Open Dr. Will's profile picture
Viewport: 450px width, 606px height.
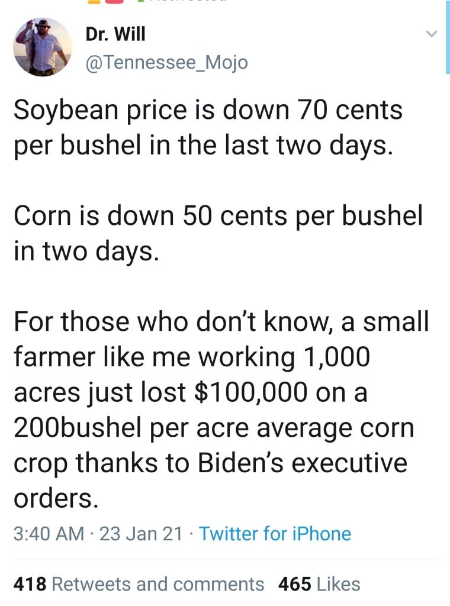point(43,47)
